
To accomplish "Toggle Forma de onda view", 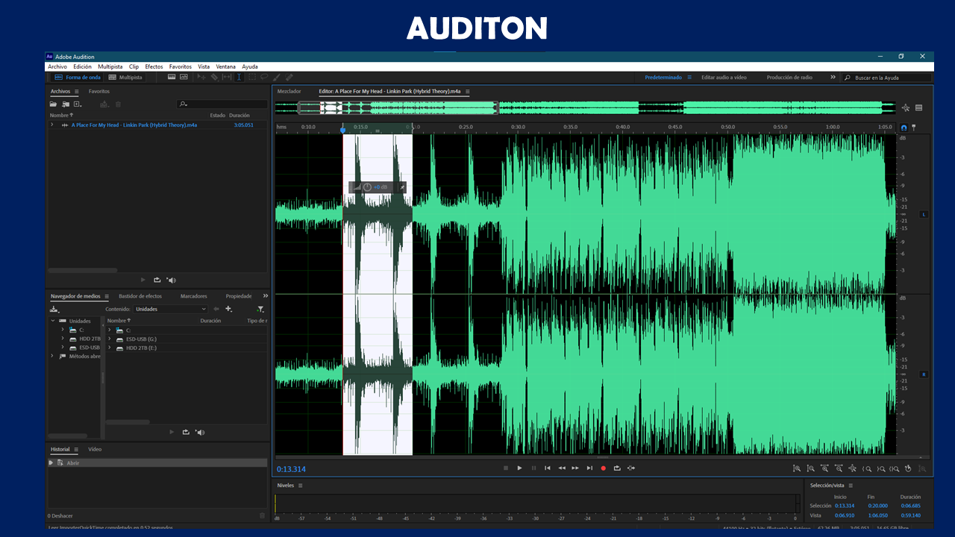I will coord(78,77).
